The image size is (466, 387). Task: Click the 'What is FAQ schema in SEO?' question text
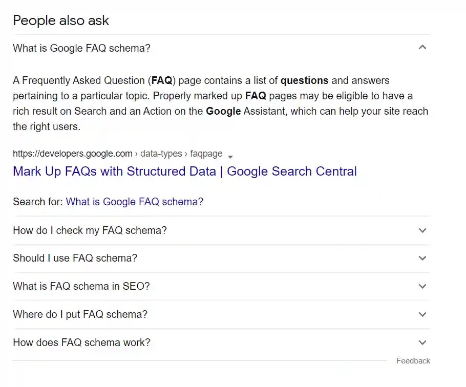coord(81,286)
